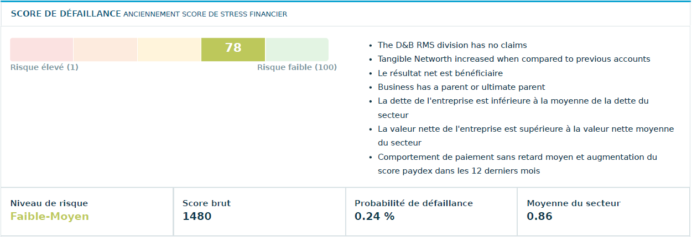
Task: Select the Score brut value 1480
Action: (x=197, y=217)
